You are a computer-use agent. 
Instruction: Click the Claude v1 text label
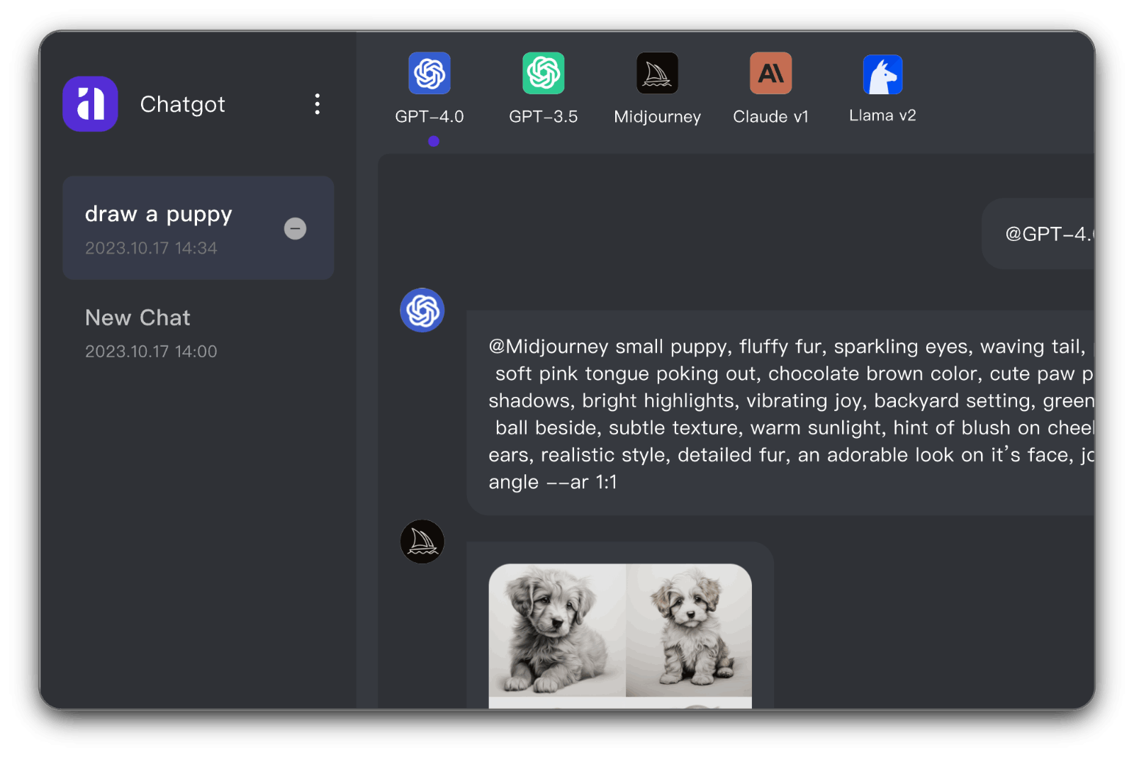coord(770,117)
